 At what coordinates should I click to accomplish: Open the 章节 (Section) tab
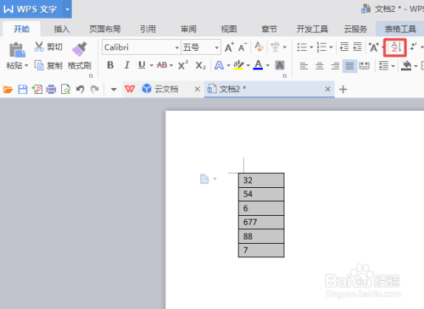click(x=269, y=29)
